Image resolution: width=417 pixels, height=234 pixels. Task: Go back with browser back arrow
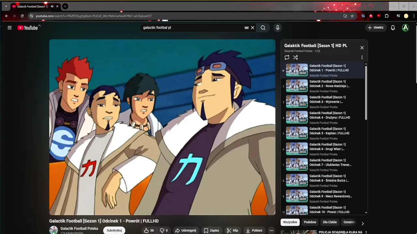[x=7, y=16]
